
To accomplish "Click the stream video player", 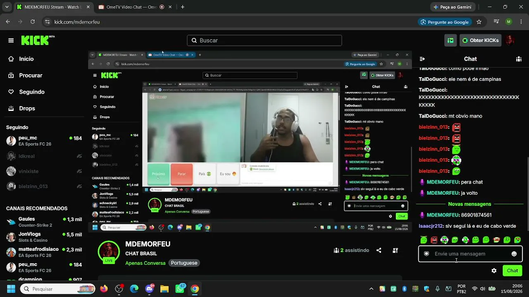I will point(250,142).
